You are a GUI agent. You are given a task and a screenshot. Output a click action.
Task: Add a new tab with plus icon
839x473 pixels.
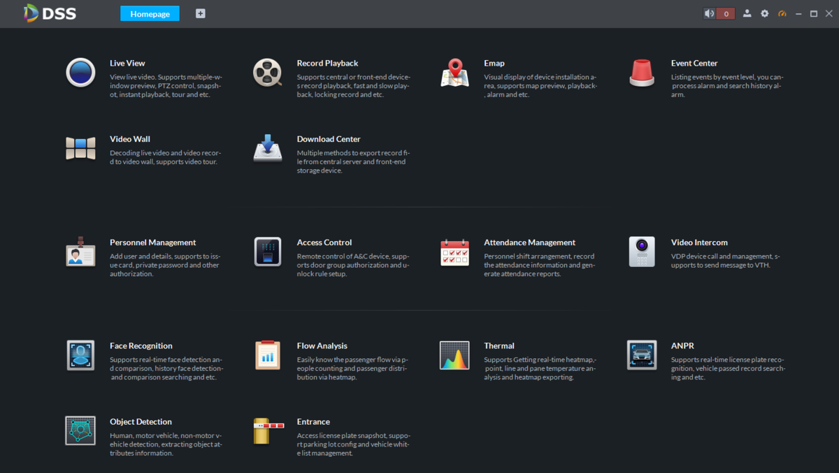point(201,13)
